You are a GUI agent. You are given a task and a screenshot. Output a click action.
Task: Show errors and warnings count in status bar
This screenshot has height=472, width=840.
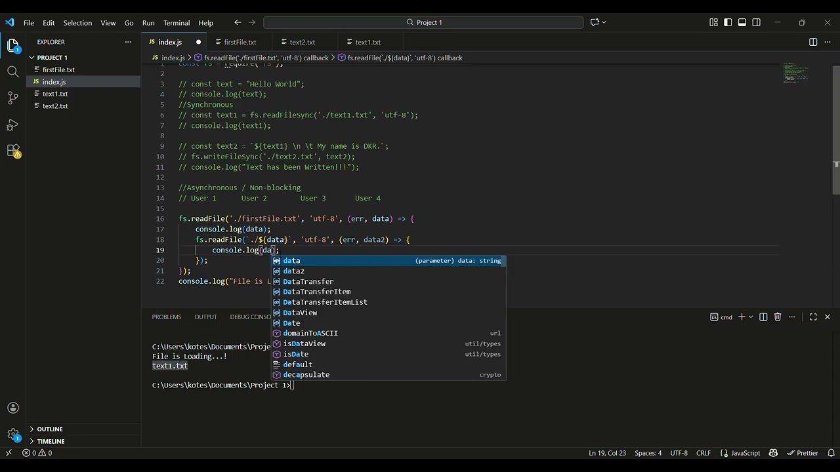(37, 453)
